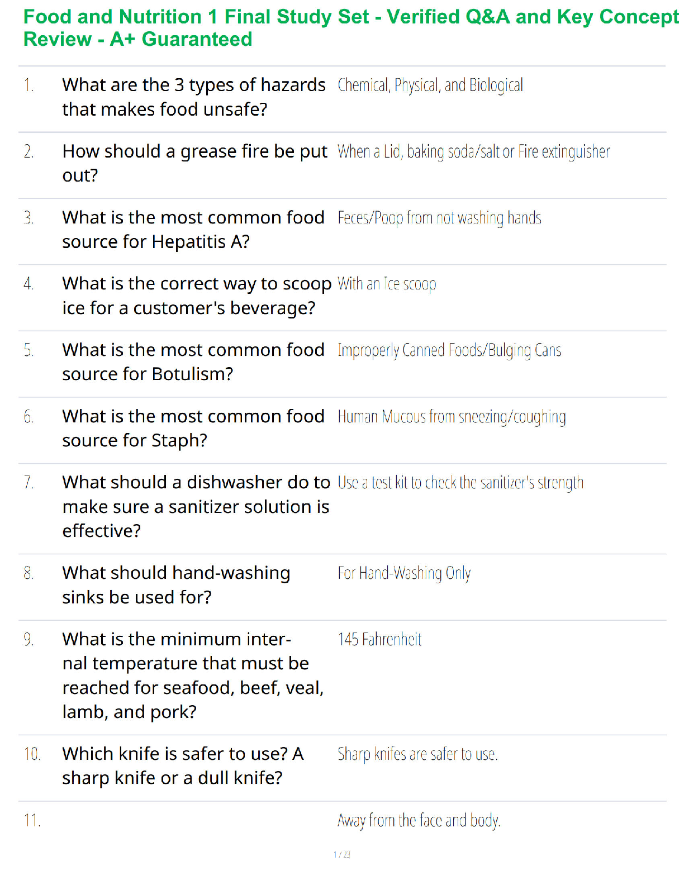Click the 'For Hand-Washing Only' answer
684x885 pixels.
(404, 573)
